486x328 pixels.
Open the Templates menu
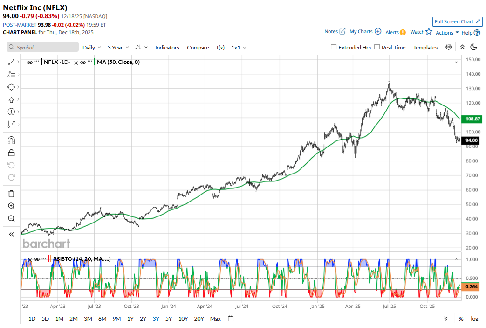[425, 48]
